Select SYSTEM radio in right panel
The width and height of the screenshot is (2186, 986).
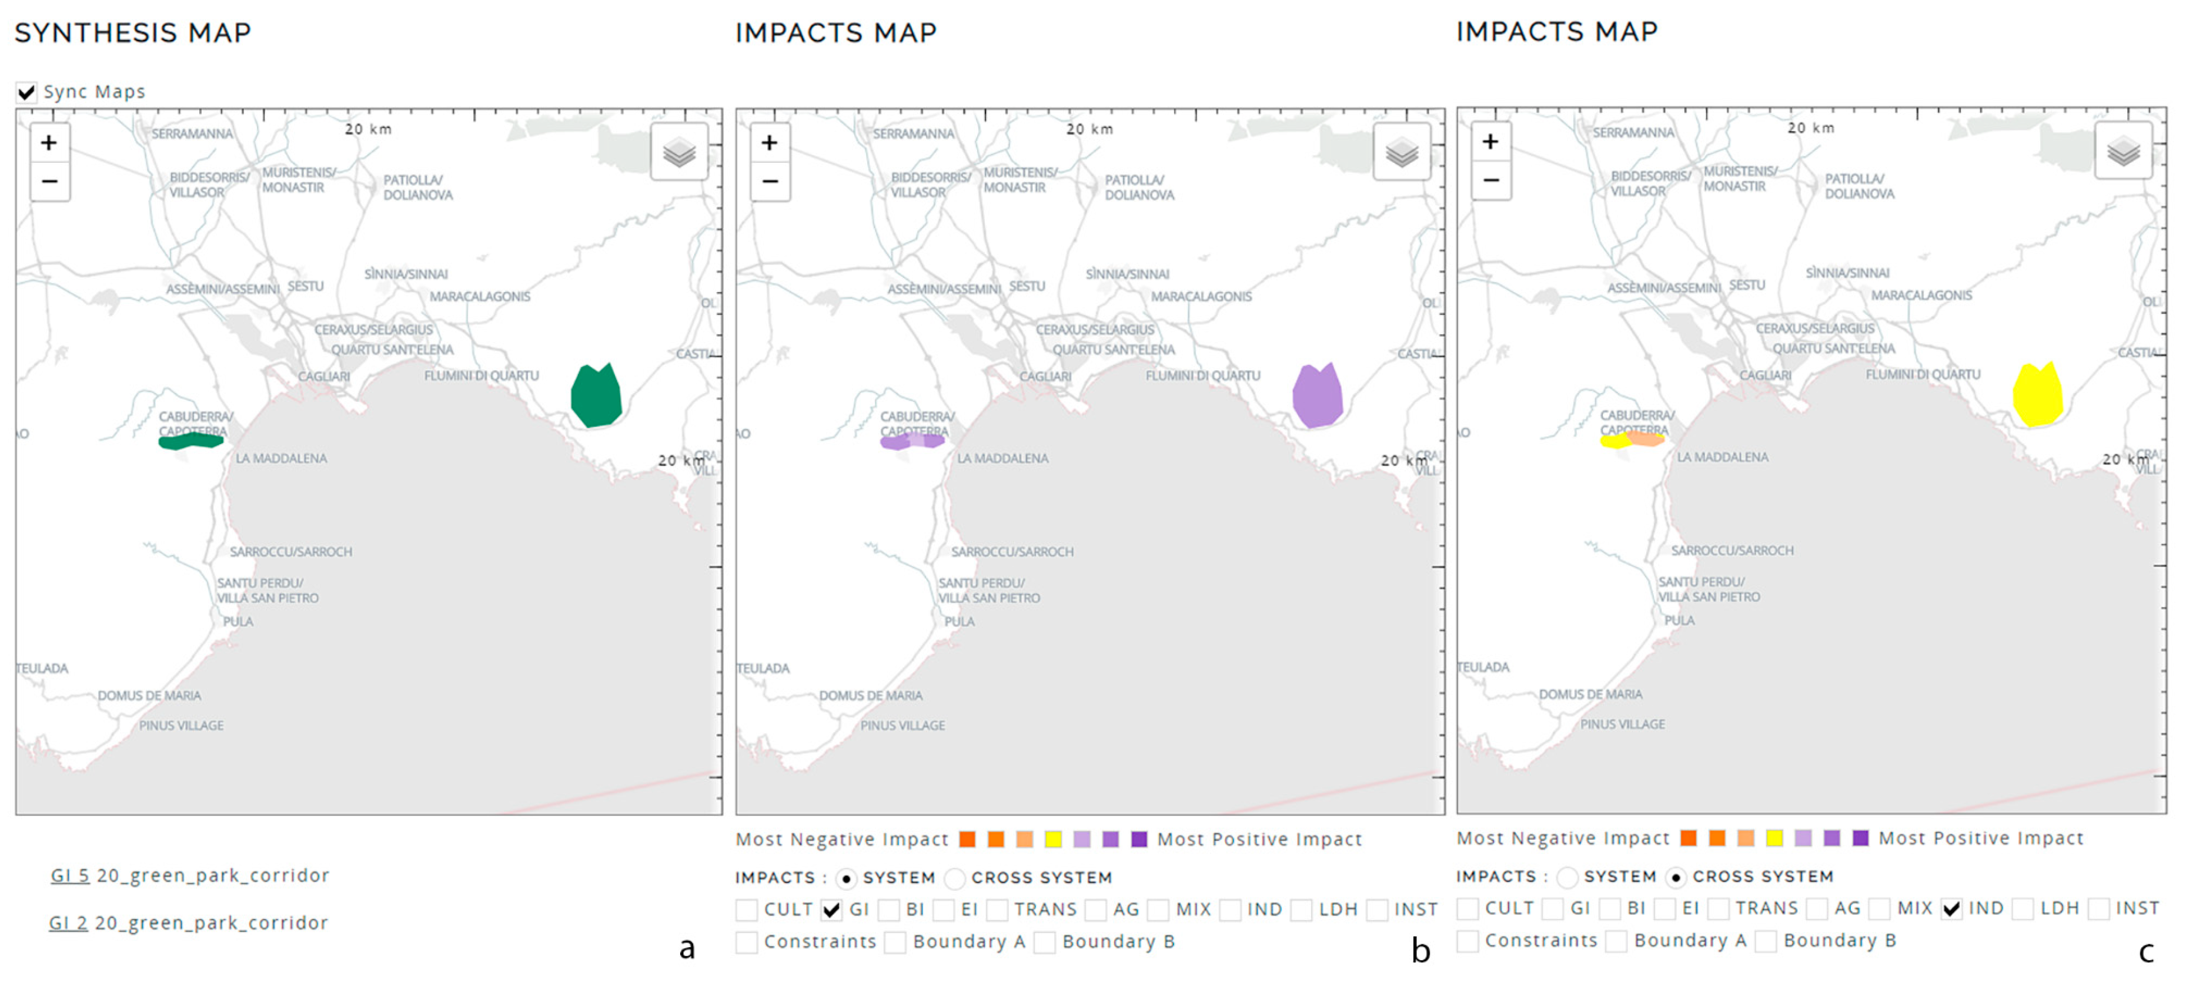pos(1567,877)
